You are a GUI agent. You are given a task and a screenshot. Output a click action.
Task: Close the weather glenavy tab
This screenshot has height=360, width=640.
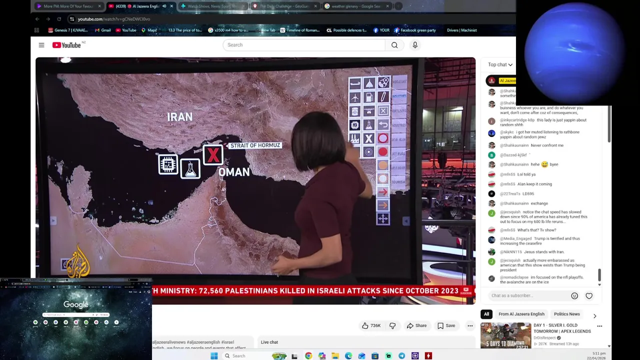(387, 6)
